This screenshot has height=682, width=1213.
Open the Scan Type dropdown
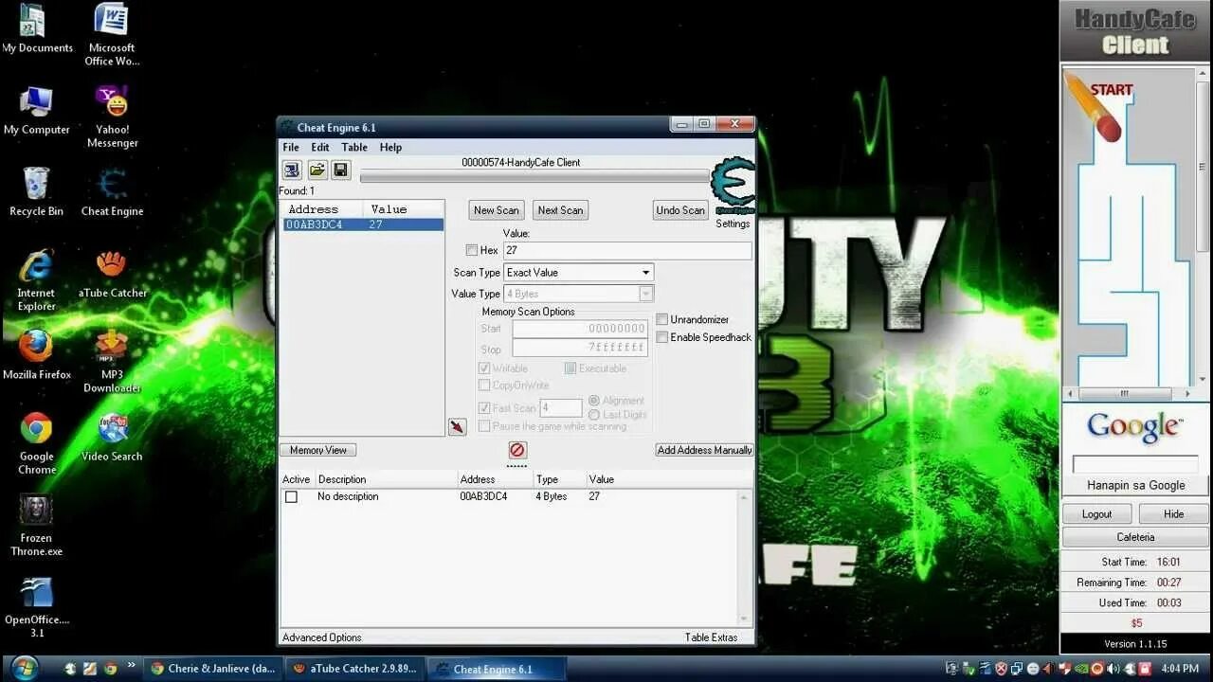click(644, 272)
